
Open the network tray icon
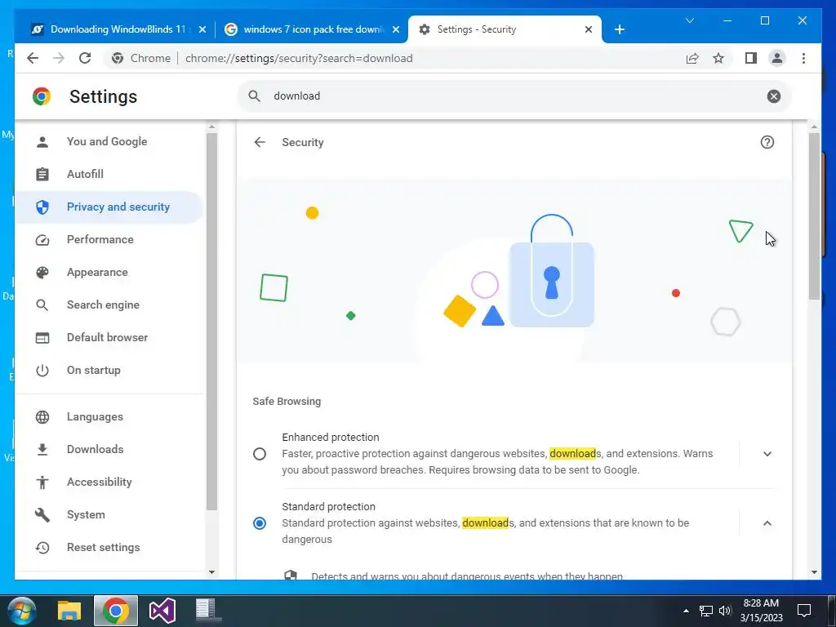pos(706,611)
